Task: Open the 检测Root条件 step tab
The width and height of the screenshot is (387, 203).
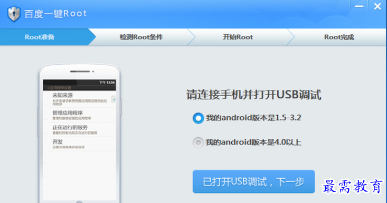Action: point(141,37)
